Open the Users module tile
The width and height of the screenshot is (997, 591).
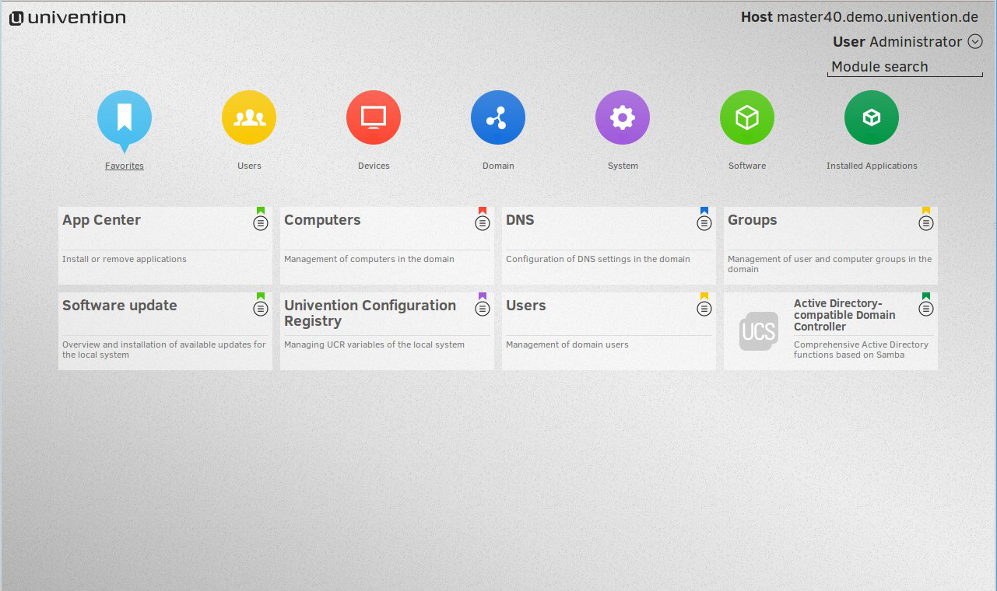point(609,330)
